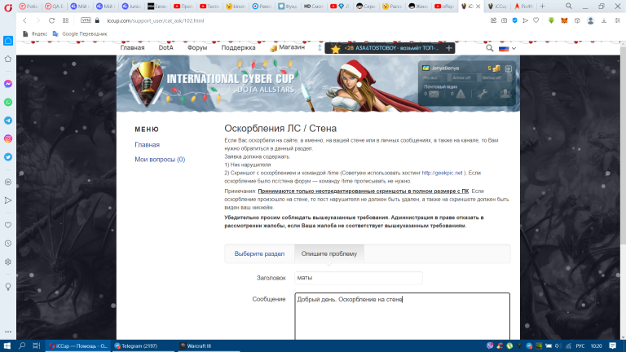Viewport: 626px width, 352px height.
Task: Open Форум in the site menu
Action: pos(197,47)
